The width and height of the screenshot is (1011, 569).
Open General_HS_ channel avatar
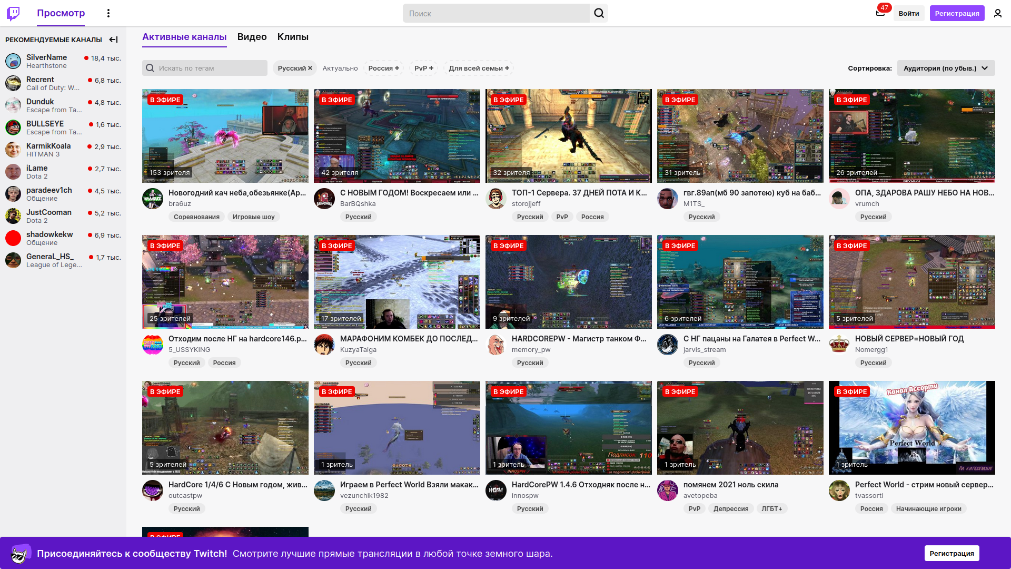point(13,260)
